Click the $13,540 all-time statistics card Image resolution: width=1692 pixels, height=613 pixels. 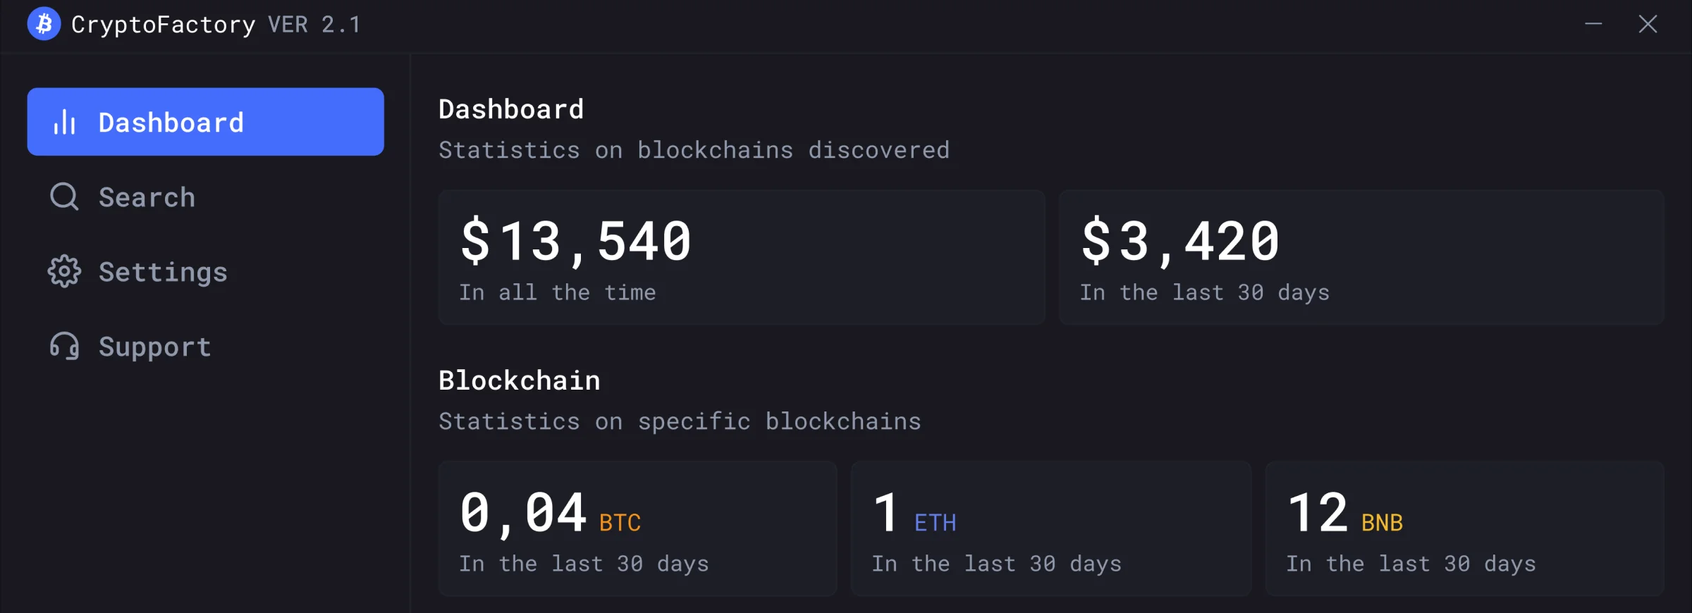(x=740, y=256)
